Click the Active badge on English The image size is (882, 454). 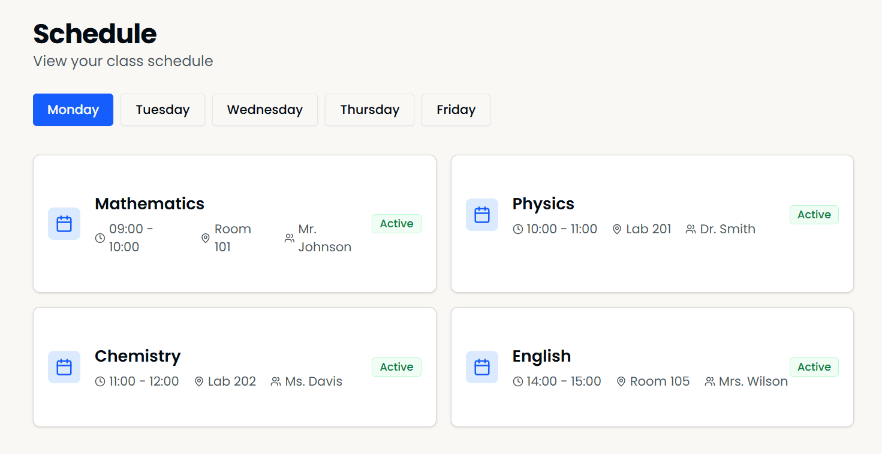814,366
